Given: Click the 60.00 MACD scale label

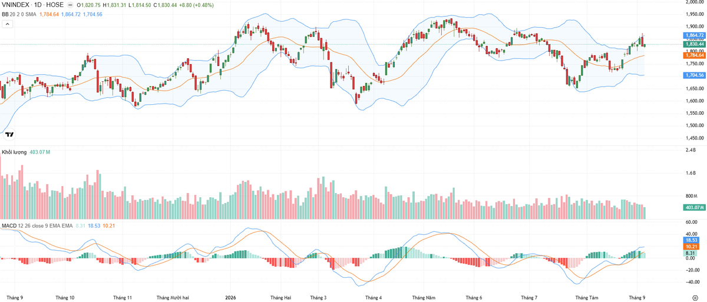Looking at the screenshot, I should pyautogui.click(x=692, y=222).
